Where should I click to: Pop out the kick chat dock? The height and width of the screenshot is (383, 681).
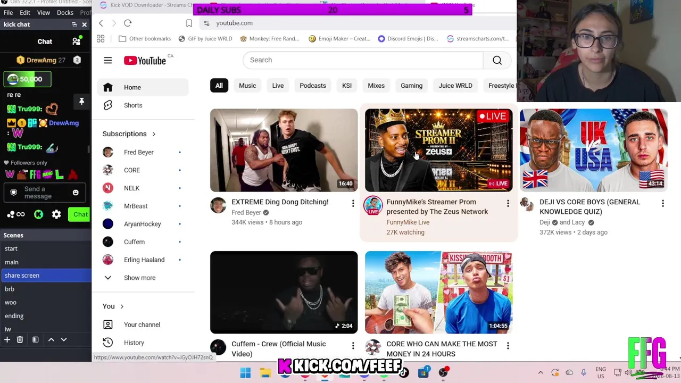[74, 24]
